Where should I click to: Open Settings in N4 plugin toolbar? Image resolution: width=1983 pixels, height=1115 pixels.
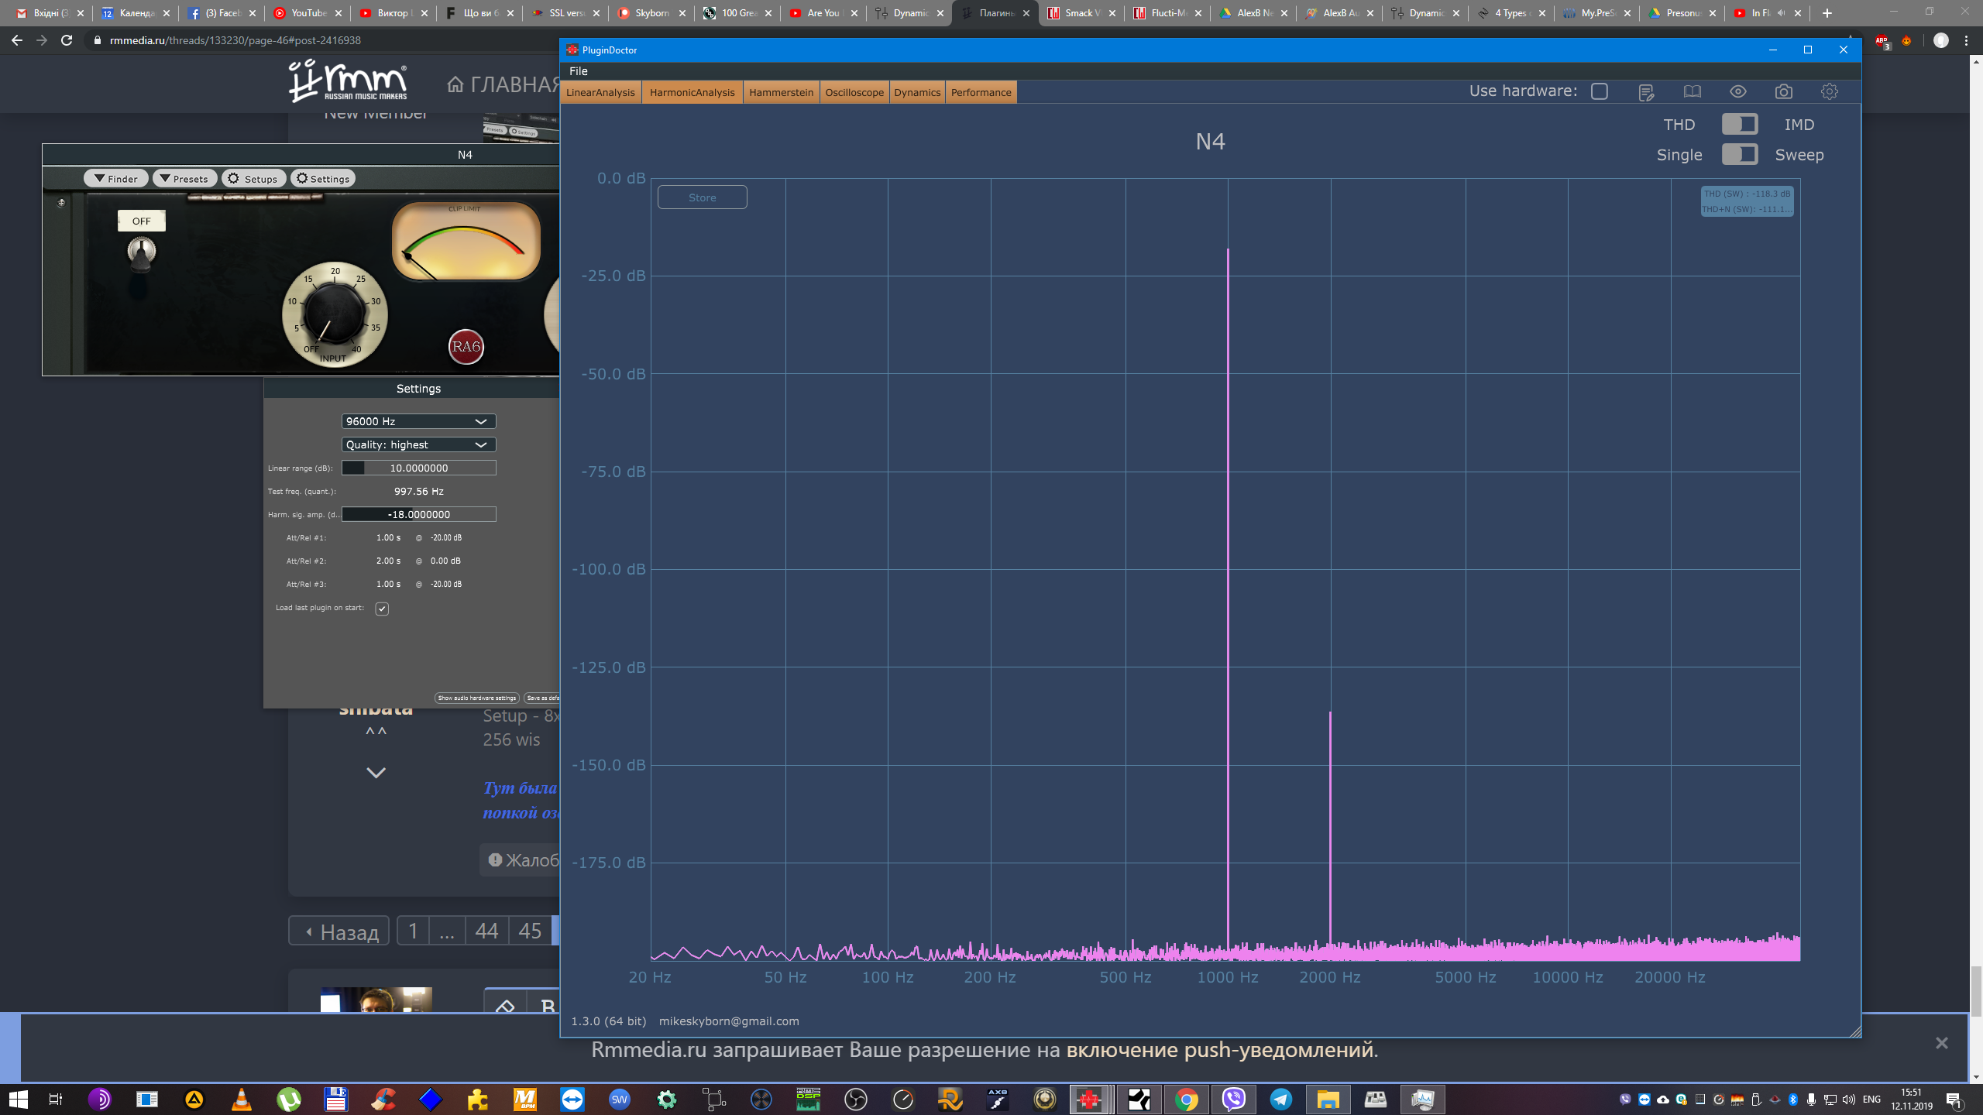coord(322,179)
